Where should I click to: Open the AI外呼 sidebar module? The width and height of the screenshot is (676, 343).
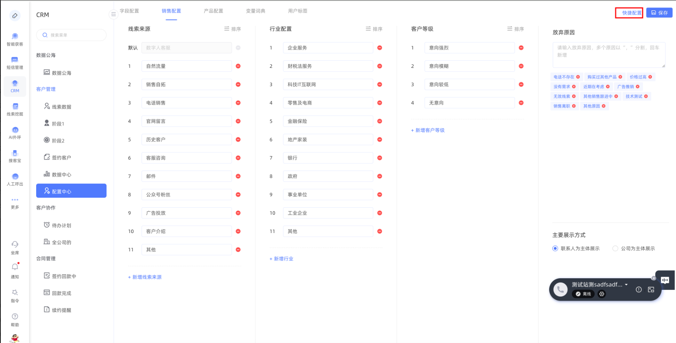tap(15, 133)
